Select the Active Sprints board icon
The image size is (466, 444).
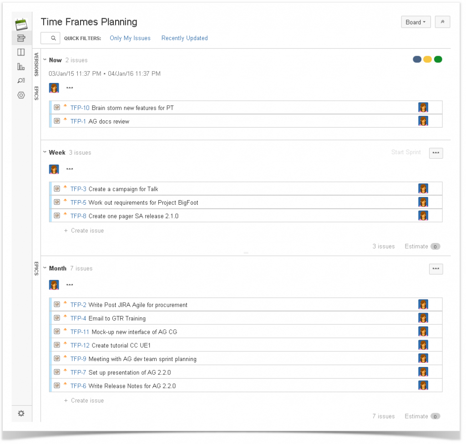pyautogui.click(x=21, y=52)
